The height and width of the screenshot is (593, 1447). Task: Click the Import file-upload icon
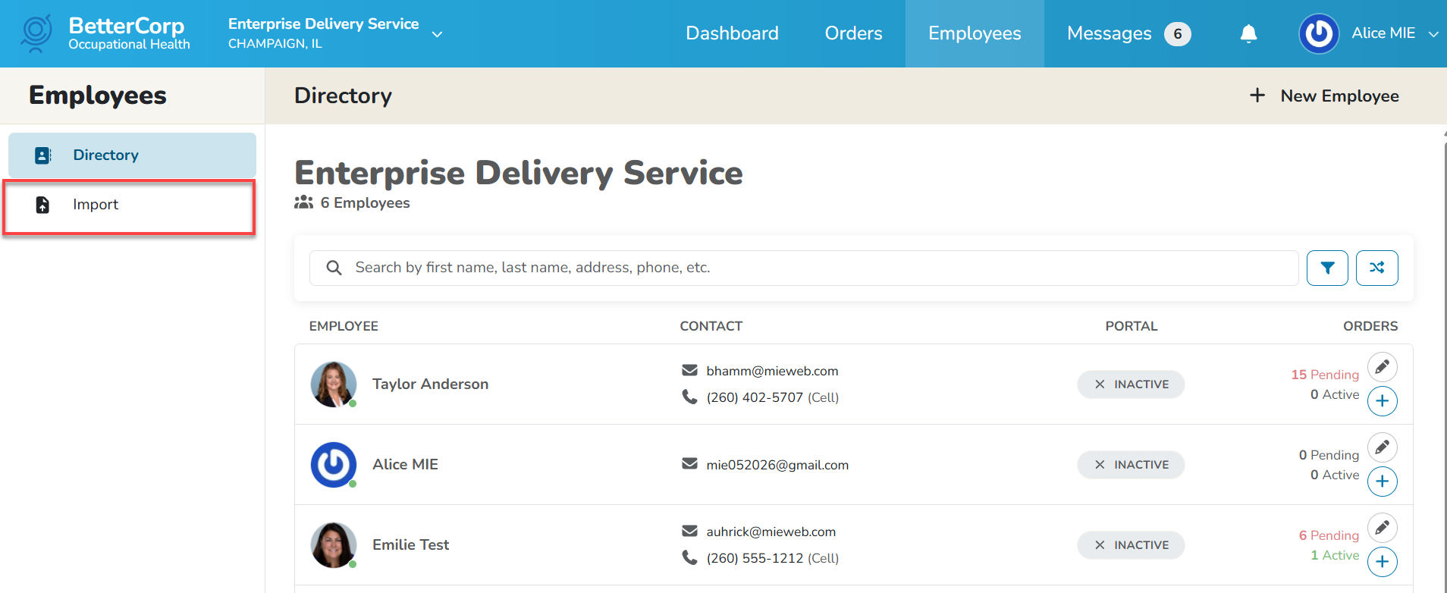[43, 205]
